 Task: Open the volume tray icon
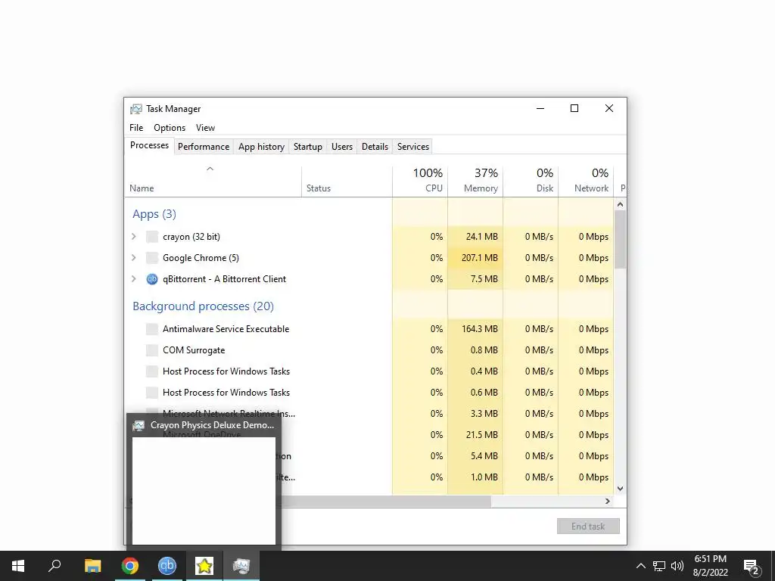pos(677,566)
